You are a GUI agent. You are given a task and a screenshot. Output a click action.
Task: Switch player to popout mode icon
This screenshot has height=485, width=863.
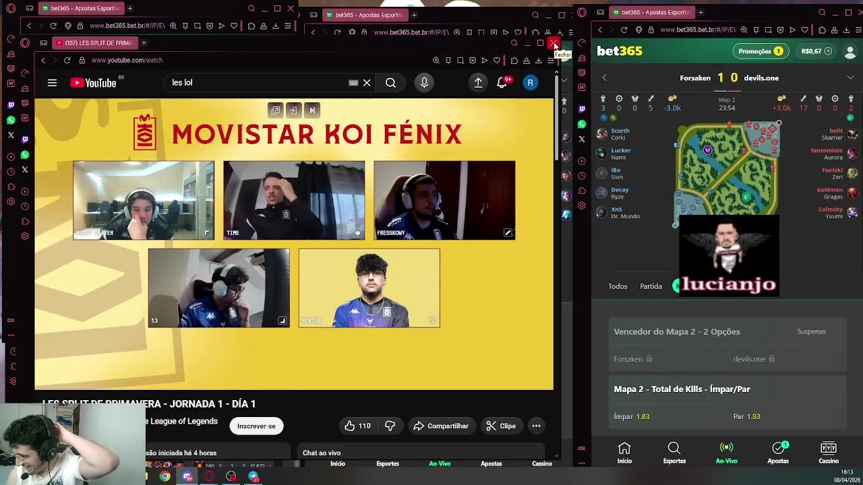point(275,110)
